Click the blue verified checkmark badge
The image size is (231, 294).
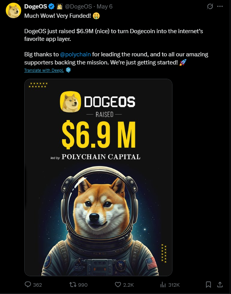pos(52,7)
